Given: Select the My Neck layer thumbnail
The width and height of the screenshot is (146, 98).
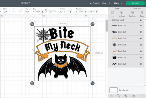Looking at the screenshot, I should tap(115, 26).
